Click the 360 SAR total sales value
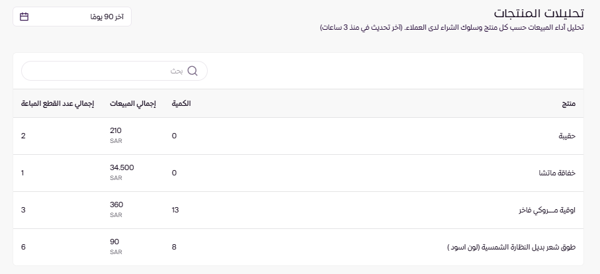The height and width of the screenshot is (274, 600). pyautogui.click(x=116, y=205)
